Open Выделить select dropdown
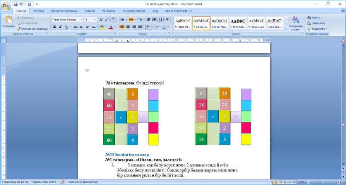 pyautogui.click(x=317, y=29)
